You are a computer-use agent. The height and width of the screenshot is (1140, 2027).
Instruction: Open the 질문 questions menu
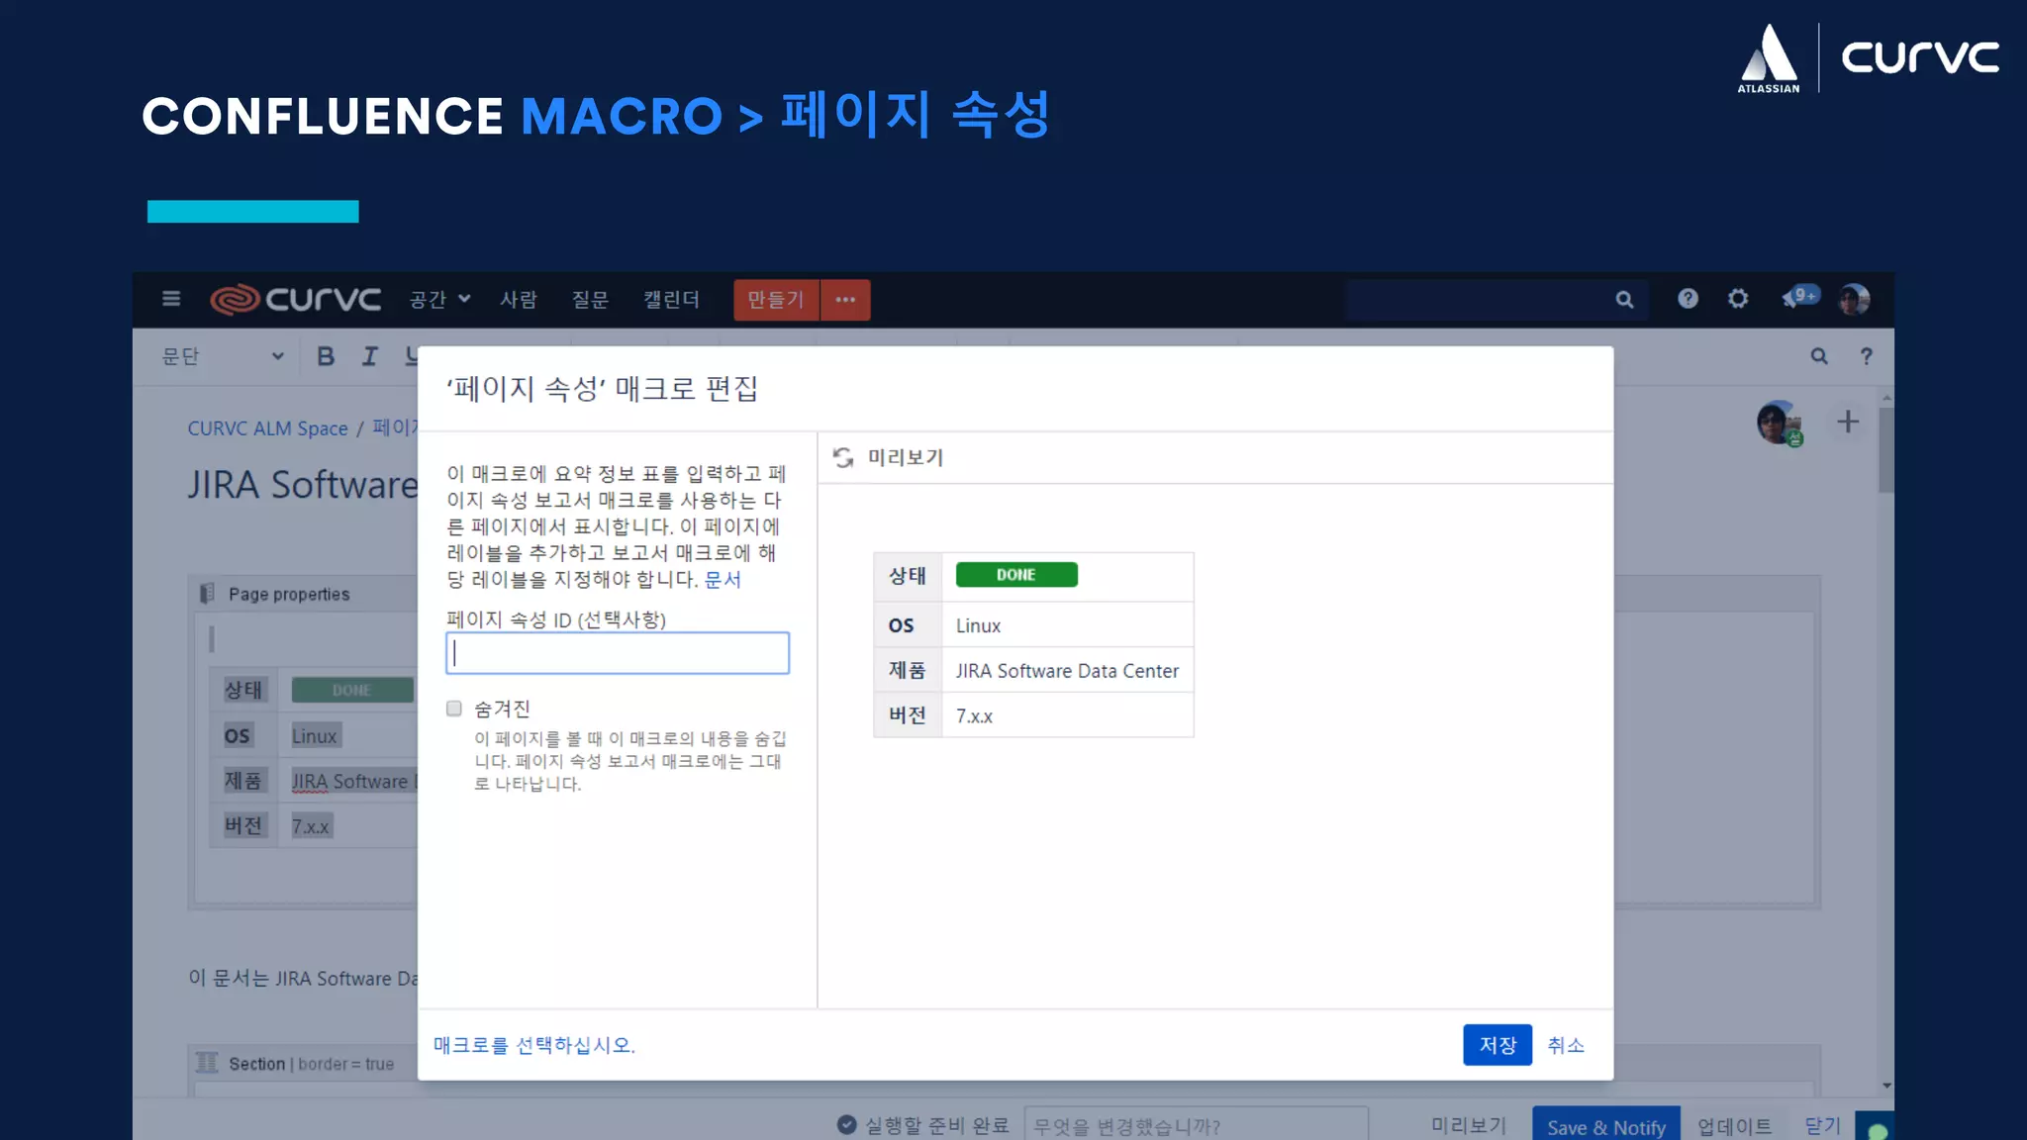coord(591,299)
